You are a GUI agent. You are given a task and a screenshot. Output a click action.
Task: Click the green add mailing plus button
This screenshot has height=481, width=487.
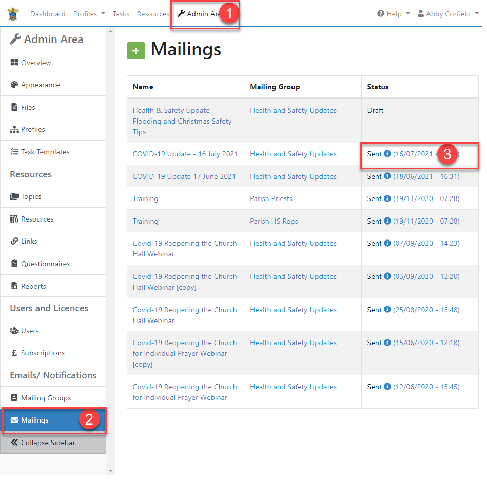coord(136,51)
